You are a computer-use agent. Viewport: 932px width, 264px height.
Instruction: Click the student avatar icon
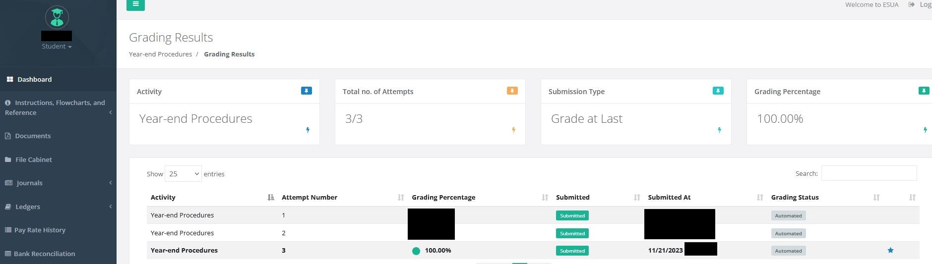tap(57, 17)
